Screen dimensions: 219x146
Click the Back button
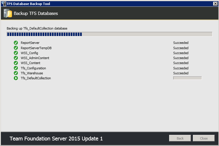pos(180,138)
